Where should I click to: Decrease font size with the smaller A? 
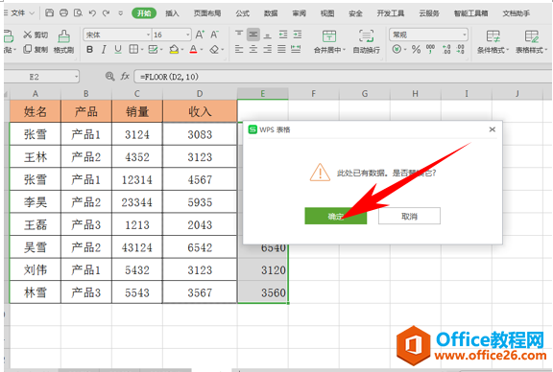214,35
